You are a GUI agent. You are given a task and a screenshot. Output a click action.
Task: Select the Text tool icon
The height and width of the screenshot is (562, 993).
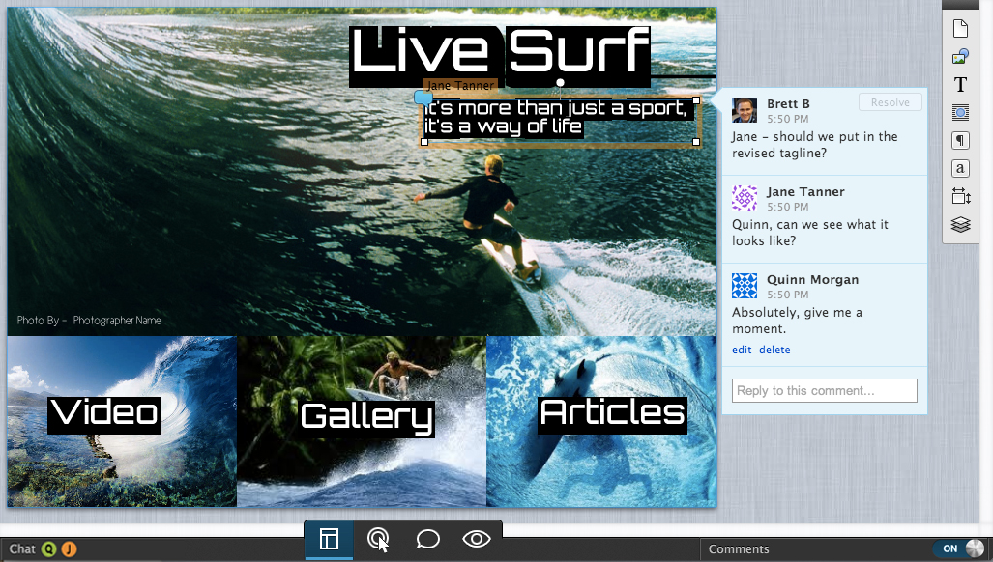pyautogui.click(x=960, y=85)
